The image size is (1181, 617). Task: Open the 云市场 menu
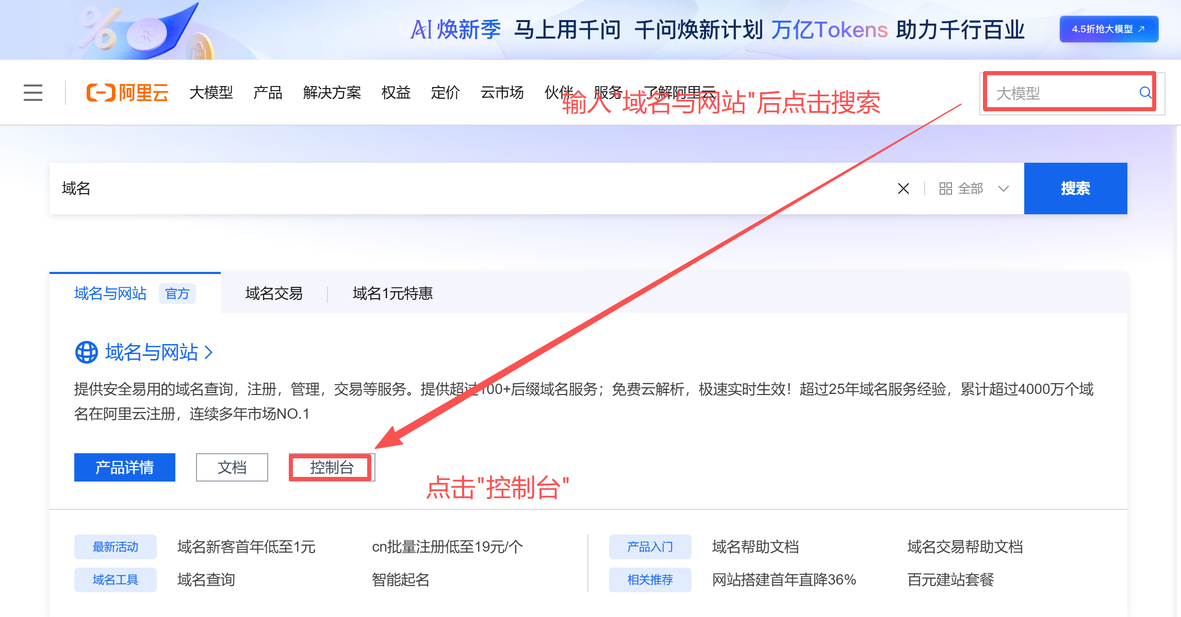point(502,93)
